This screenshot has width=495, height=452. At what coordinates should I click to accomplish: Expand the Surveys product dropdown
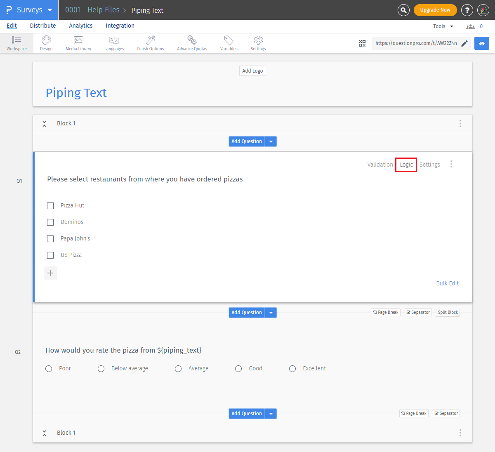(50, 10)
